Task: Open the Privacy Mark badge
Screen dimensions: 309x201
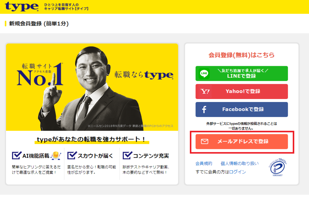Action: 278,167
